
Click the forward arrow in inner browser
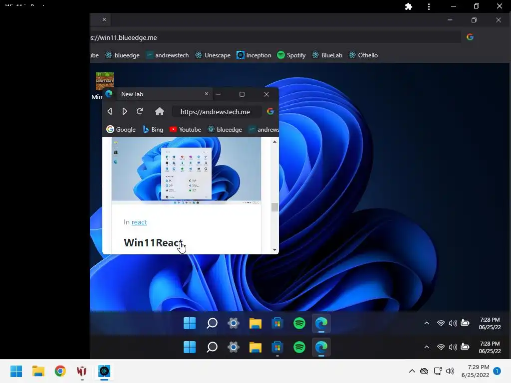point(124,111)
